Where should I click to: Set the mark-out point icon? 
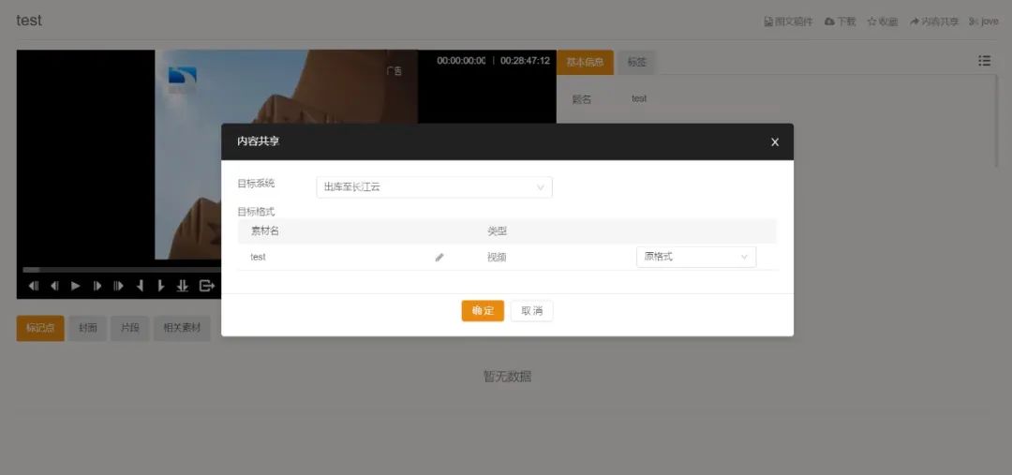pos(161,286)
